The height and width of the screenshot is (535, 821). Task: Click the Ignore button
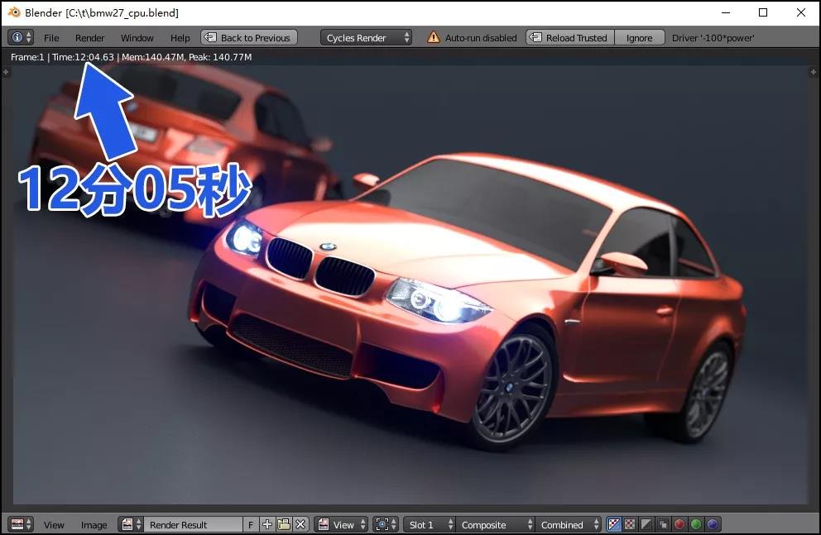tap(639, 37)
